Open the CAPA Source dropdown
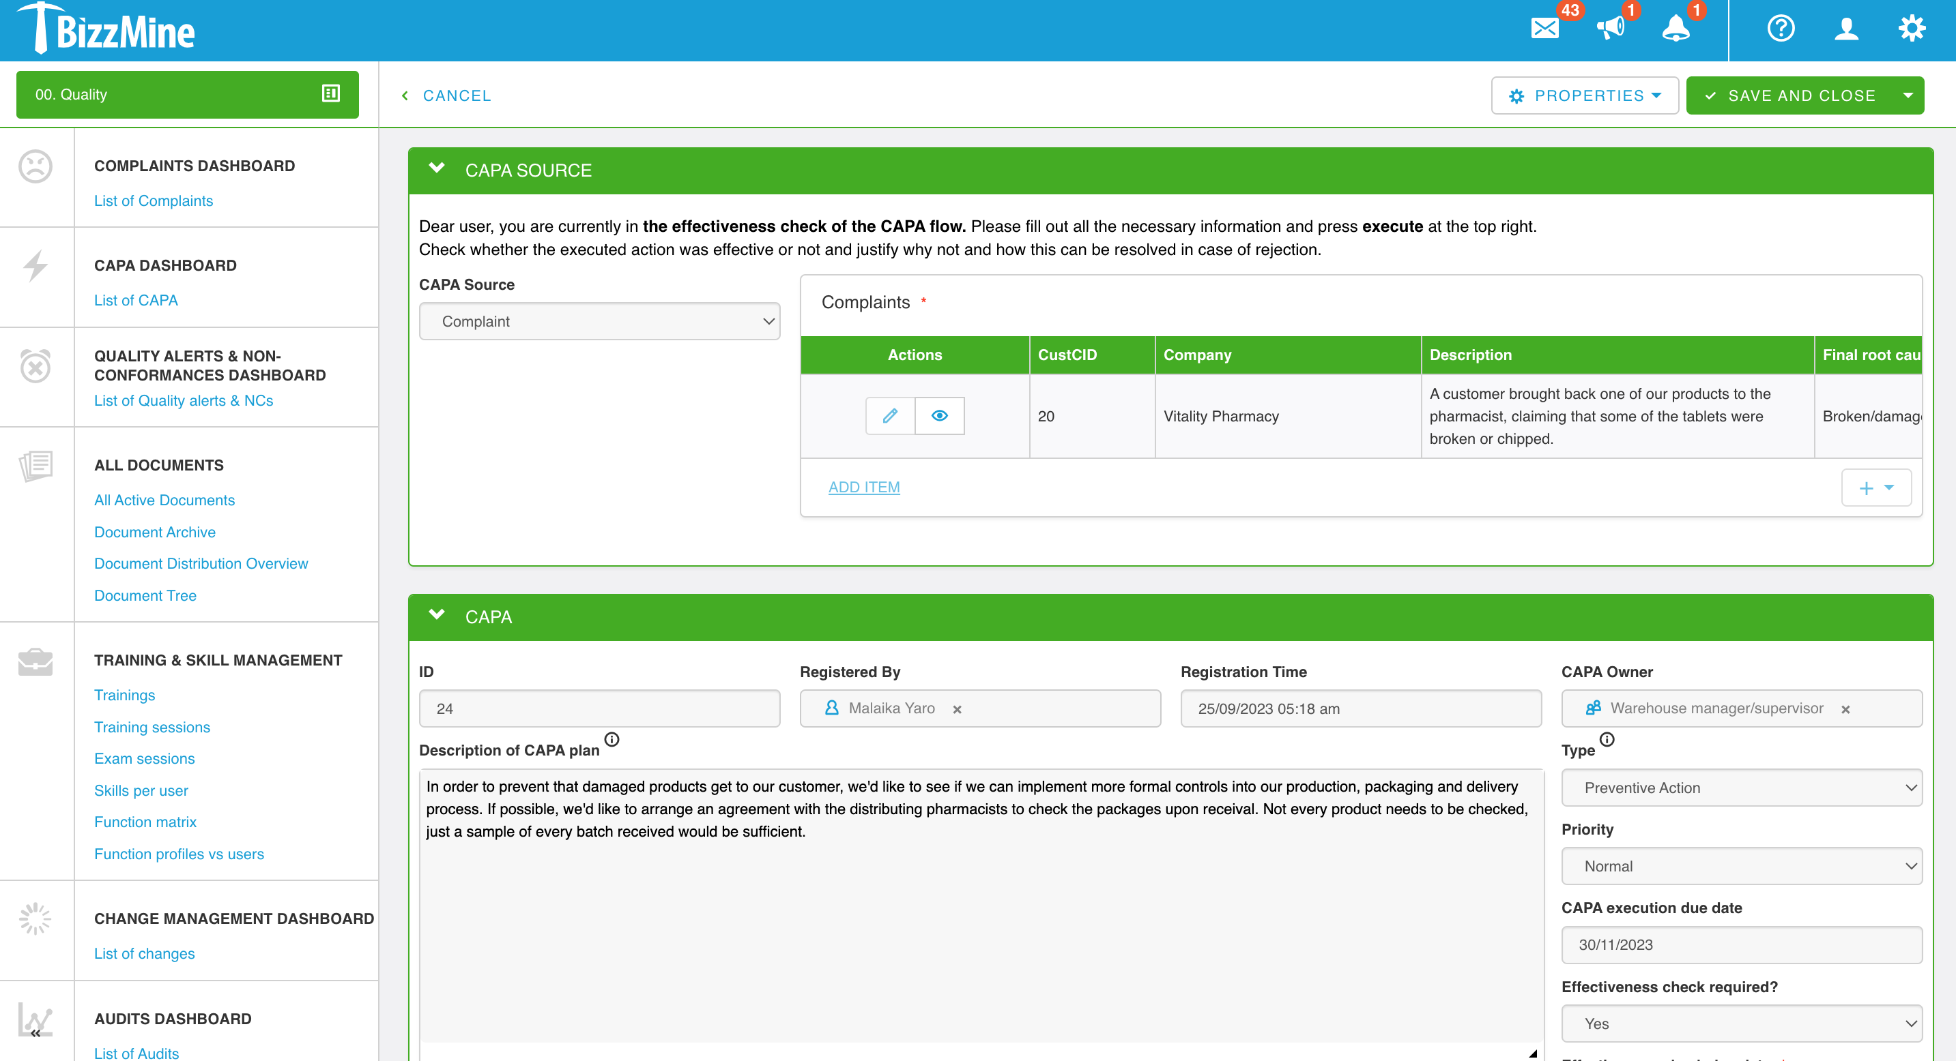 tap(599, 322)
